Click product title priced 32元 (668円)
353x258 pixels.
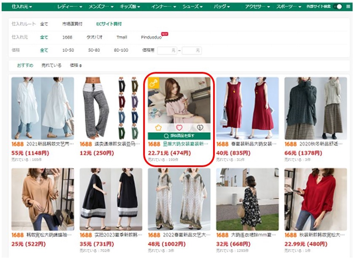point(254,235)
